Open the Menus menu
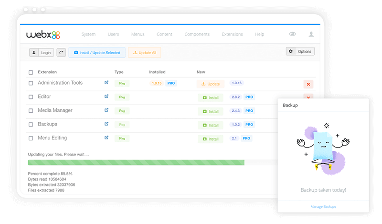This screenshot has height=224, width=382. click(x=138, y=34)
